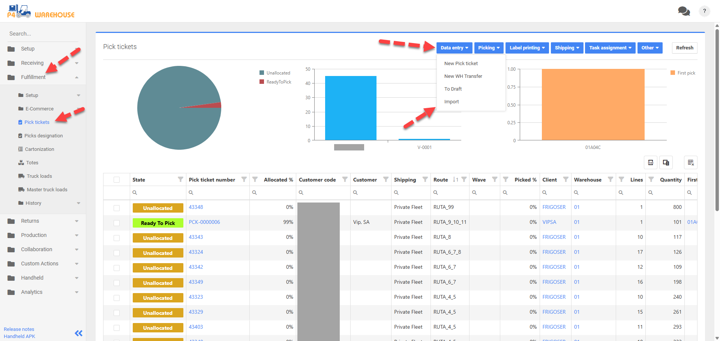Click the XLSX export icon
Image resolution: width=720 pixels, height=341 pixels.
pos(650,162)
